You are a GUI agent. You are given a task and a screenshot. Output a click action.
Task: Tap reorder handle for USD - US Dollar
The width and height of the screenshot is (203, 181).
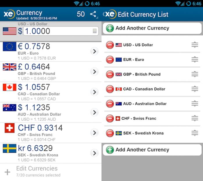tap(195, 45)
